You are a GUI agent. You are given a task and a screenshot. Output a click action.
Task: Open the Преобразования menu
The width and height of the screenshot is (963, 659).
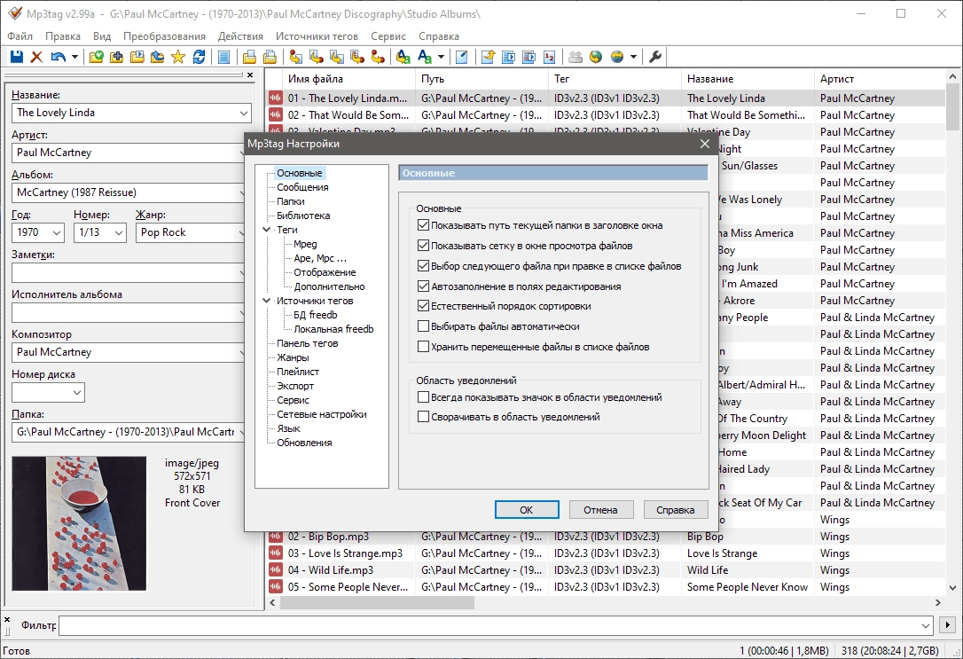[x=165, y=36]
